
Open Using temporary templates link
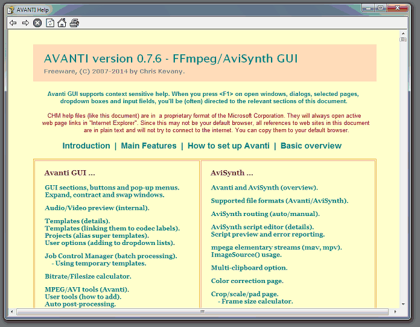coord(99,263)
